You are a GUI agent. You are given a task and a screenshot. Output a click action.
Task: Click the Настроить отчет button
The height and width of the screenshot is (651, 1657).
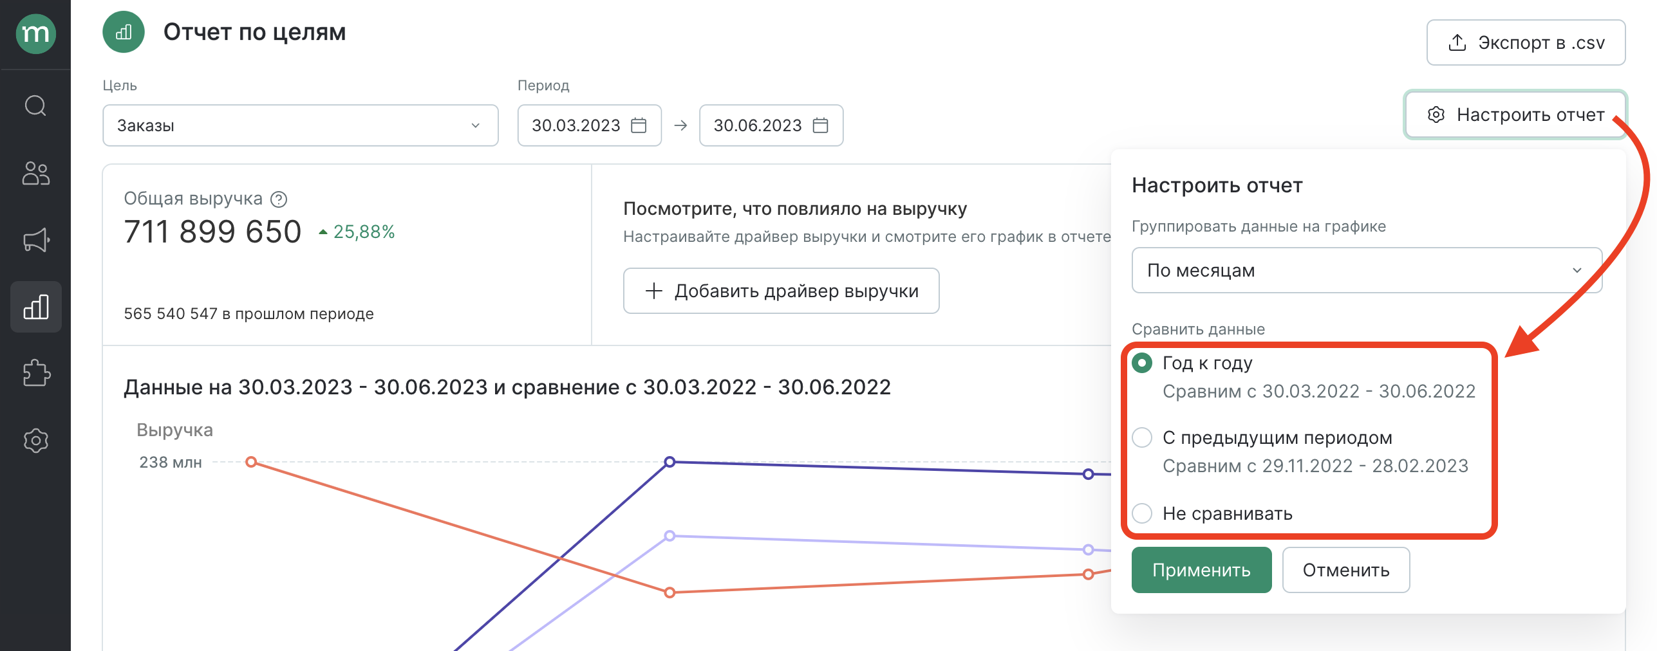click(x=1515, y=115)
